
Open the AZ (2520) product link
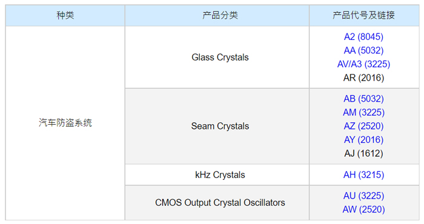pos(363,126)
